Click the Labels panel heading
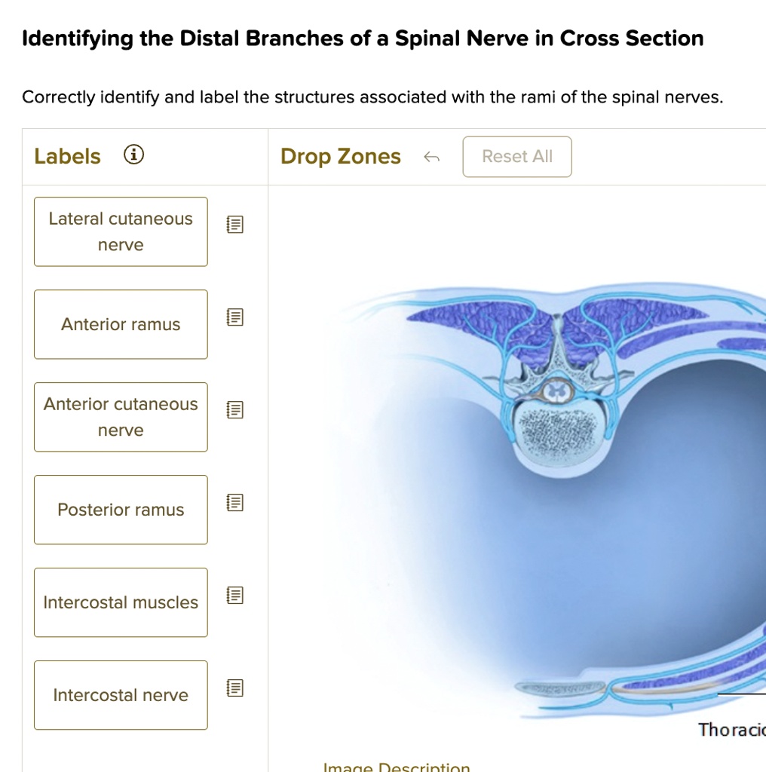The height and width of the screenshot is (772, 766). 67,156
